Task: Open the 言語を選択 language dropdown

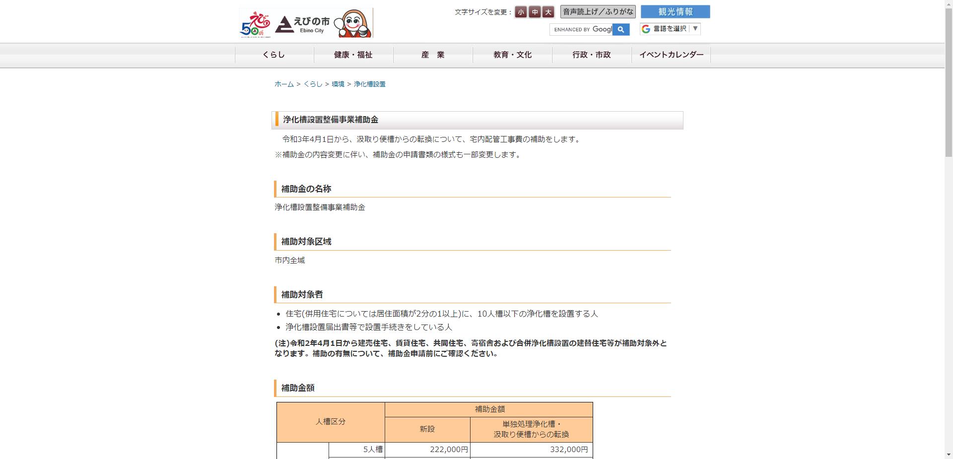Action: tap(669, 29)
